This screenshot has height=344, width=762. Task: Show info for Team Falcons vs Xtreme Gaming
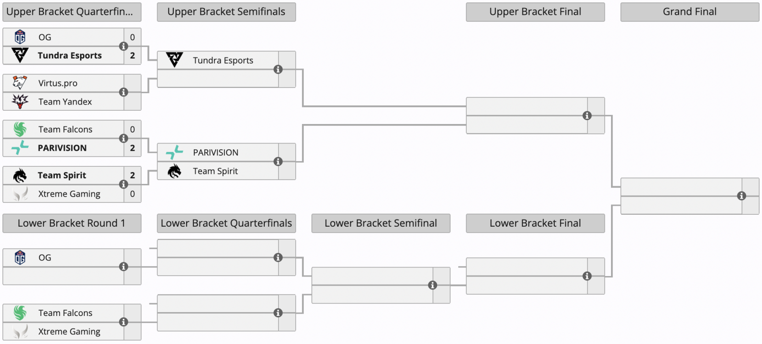tap(123, 322)
